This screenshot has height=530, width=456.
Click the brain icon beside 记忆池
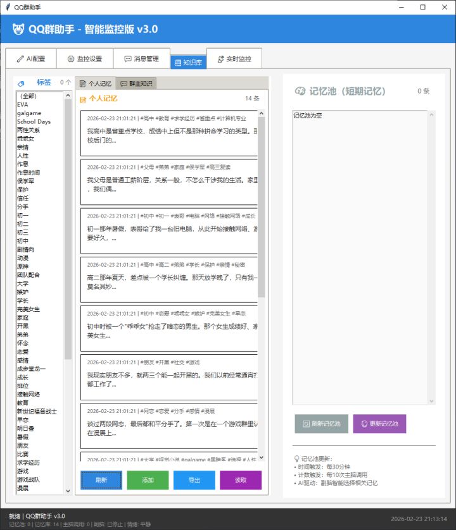(x=300, y=91)
